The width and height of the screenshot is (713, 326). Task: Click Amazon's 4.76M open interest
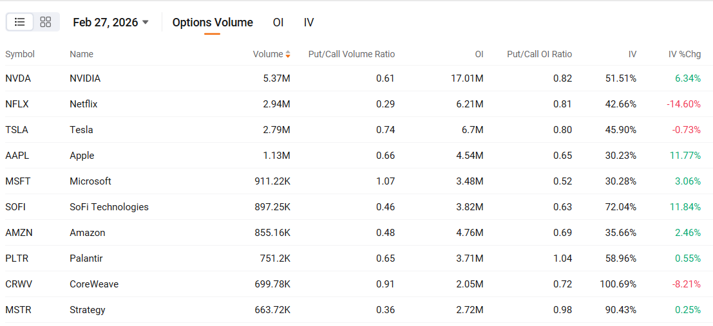(470, 233)
